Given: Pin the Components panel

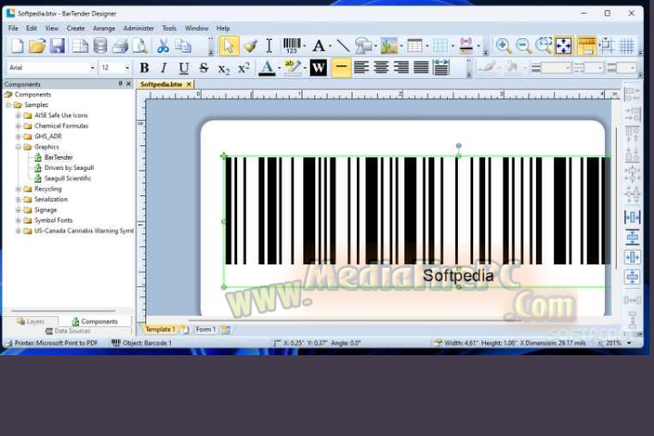Looking at the screenshot, I should [x=120, y=84].
